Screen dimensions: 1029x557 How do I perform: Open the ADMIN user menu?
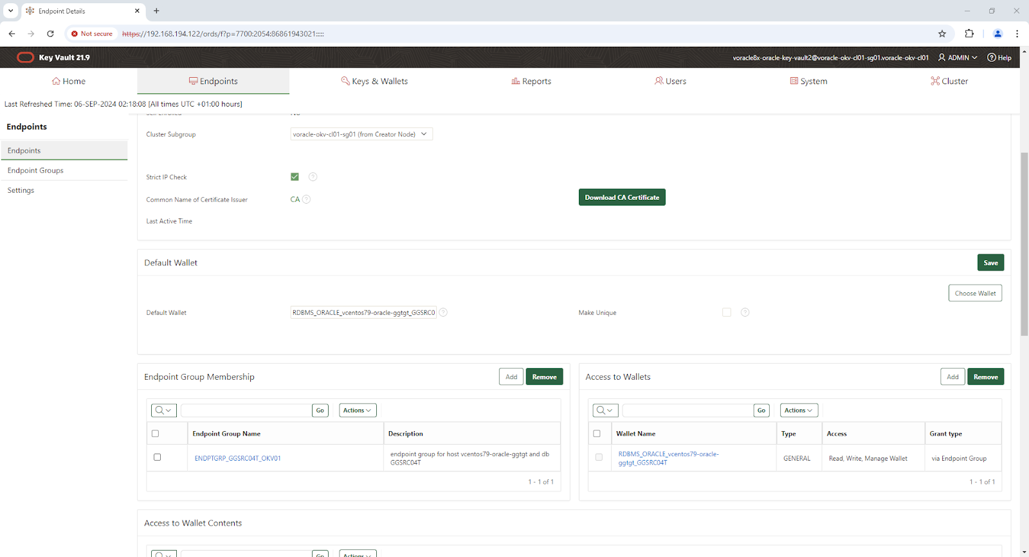click(x=958, y=57)
